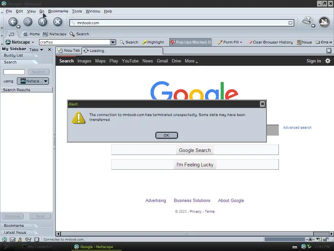Click Clear Browser History eraser button

[270, 42]
